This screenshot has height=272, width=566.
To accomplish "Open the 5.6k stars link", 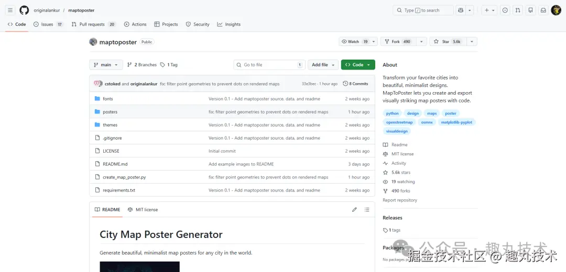I will [397, 173].
